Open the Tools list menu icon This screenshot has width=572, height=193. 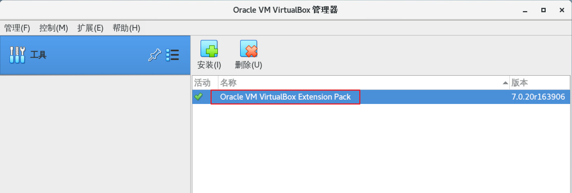point(172,55)
